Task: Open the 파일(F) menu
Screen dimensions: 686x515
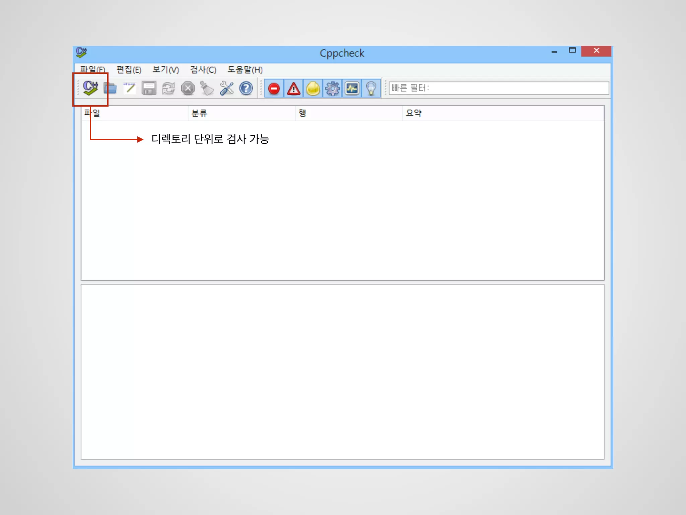Action: click(x=93, y=70)
